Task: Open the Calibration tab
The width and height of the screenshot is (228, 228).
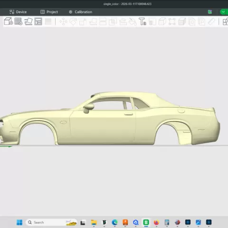Action: click(80, 12)
